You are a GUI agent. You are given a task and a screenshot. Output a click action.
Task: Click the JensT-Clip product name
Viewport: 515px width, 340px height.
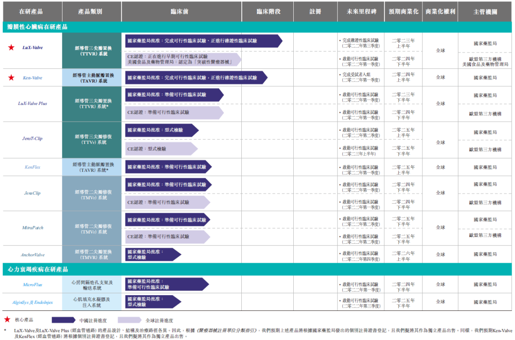[32, 139]
